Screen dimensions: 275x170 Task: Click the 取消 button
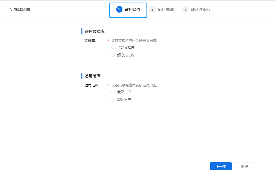pos(244,166)
